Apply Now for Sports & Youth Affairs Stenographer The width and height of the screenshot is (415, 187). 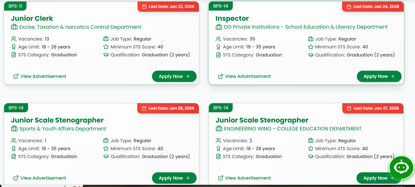click(174, 178)
